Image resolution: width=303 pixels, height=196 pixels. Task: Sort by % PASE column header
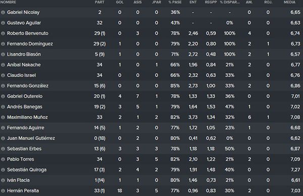tap(175, 2)
